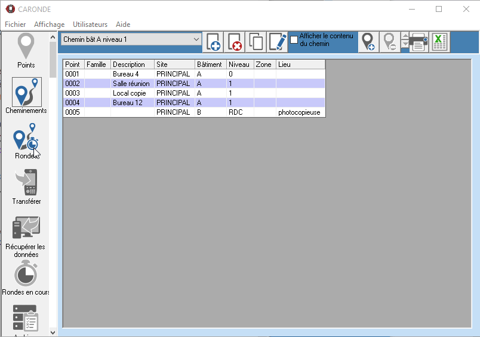Image resolution: width=480 pixels, height=337 pixels.
Task: Remove a point from the path
Action: (x=390, y=42)
